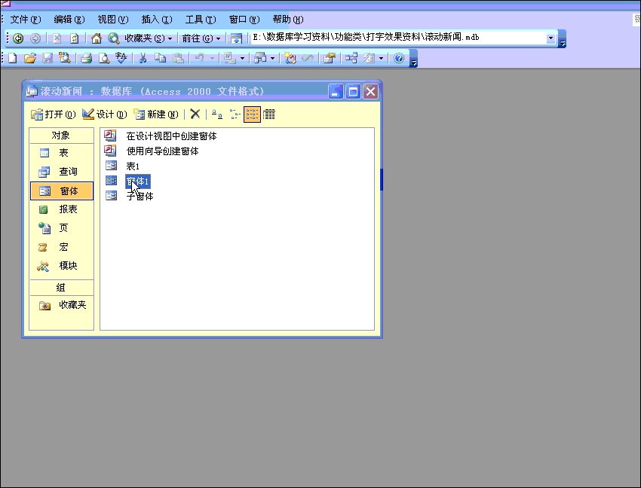The height and width of the screenshot is (488, 641).
Task: Open the 前往 Go dropdown
Action: tap(218, 39)
